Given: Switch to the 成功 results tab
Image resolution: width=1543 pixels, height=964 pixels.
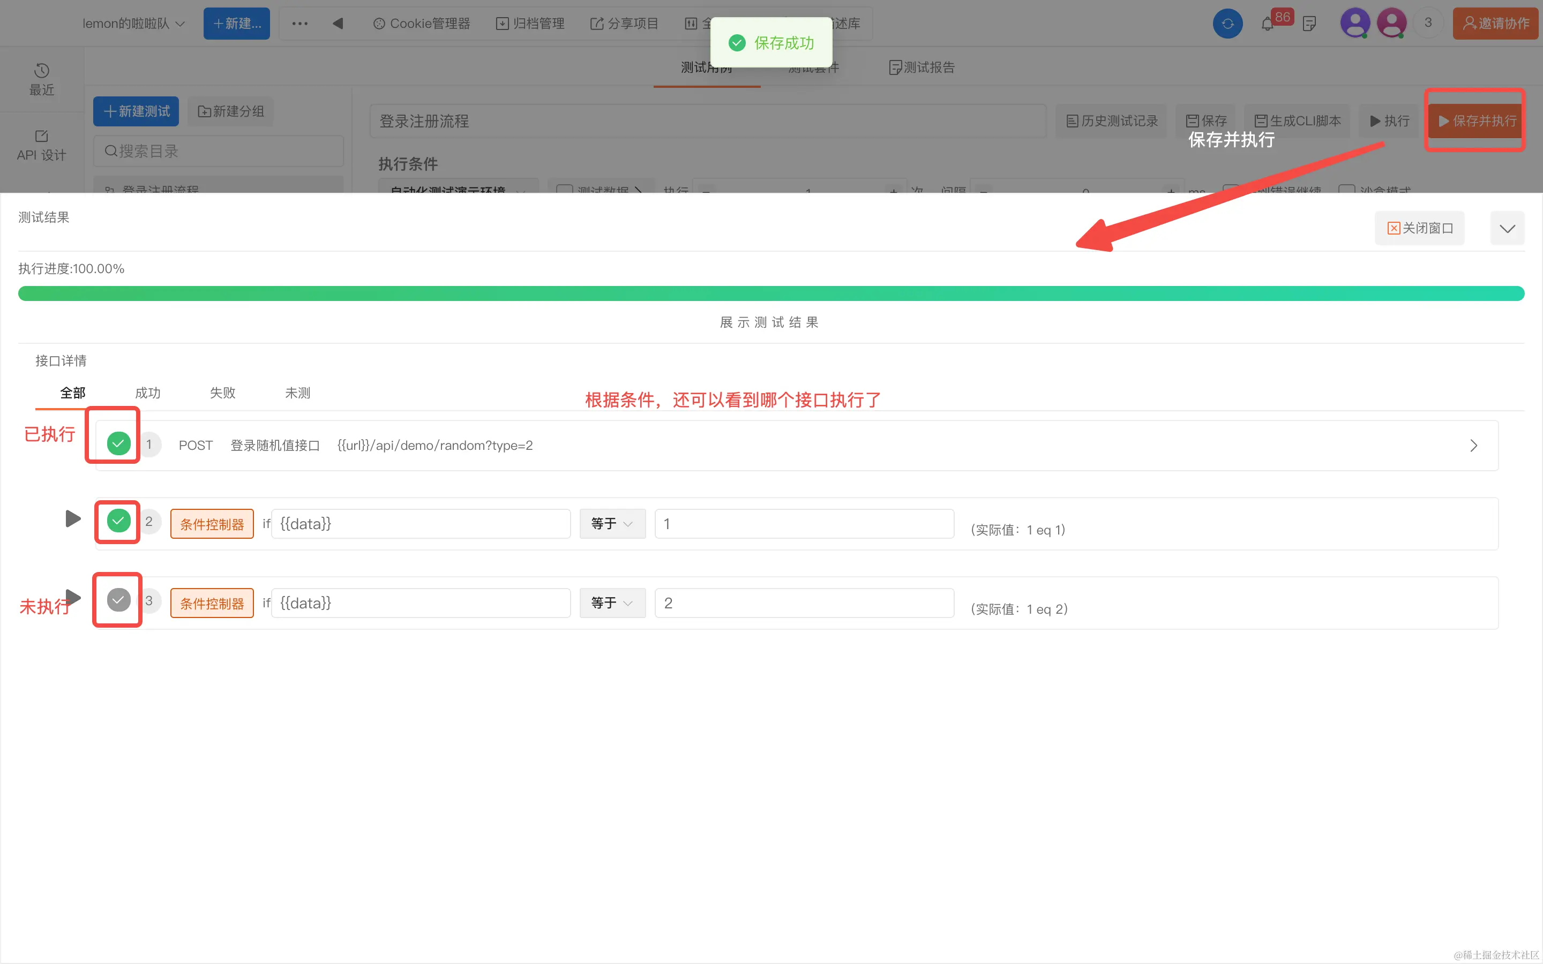Looking at the screenshot, I should pos(147,393).
